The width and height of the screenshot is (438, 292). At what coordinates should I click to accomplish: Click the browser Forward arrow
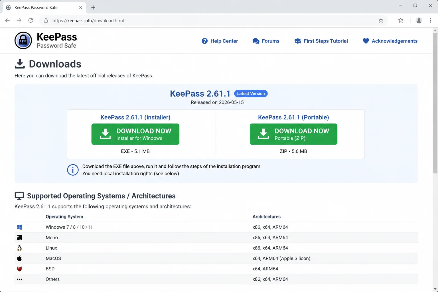point(19,21)
